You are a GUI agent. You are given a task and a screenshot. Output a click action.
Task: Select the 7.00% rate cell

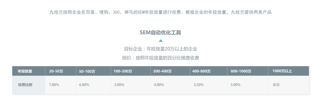pos(61,85)
